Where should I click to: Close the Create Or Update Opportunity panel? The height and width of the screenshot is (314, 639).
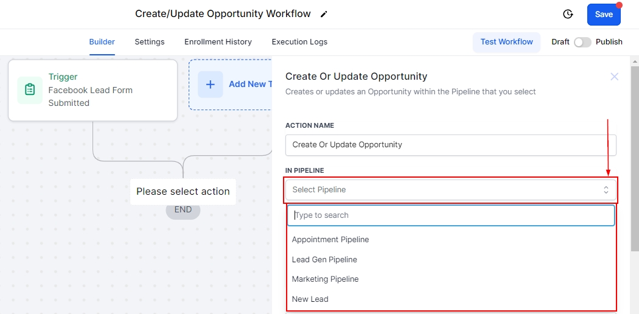pos(615,77)
